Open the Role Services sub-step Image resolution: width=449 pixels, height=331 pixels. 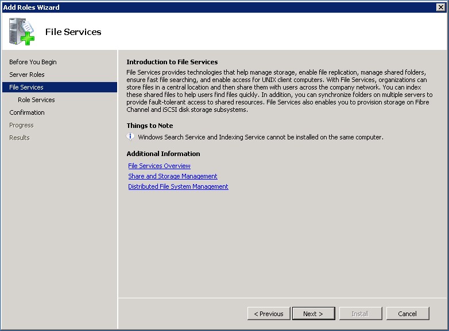coord(36,100)
